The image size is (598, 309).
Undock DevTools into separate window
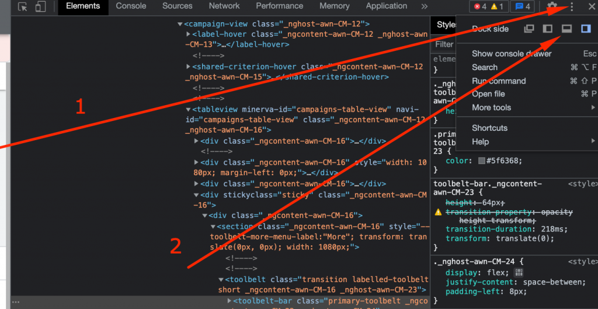pos(529,29)
